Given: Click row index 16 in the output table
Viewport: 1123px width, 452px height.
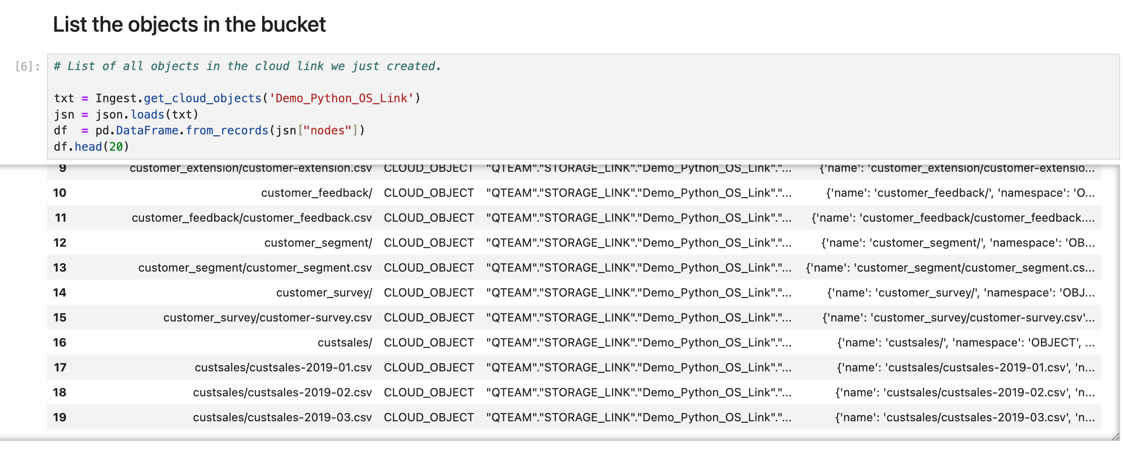Looking at the screenshot, I should [x=60, y=342].
